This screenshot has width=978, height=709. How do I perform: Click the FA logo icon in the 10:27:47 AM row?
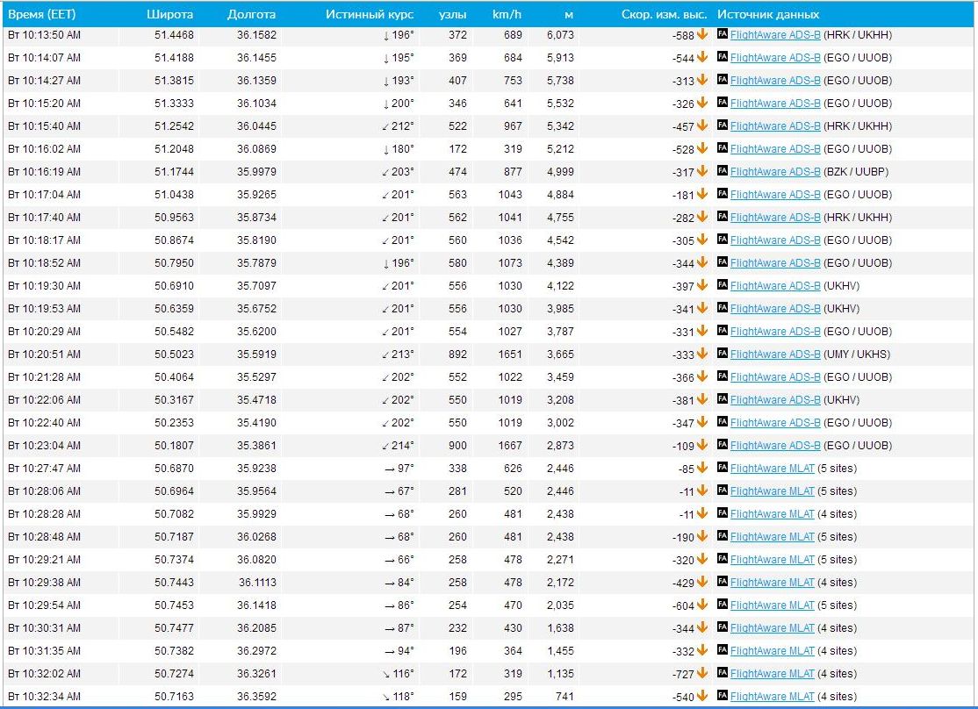point(723,468)
